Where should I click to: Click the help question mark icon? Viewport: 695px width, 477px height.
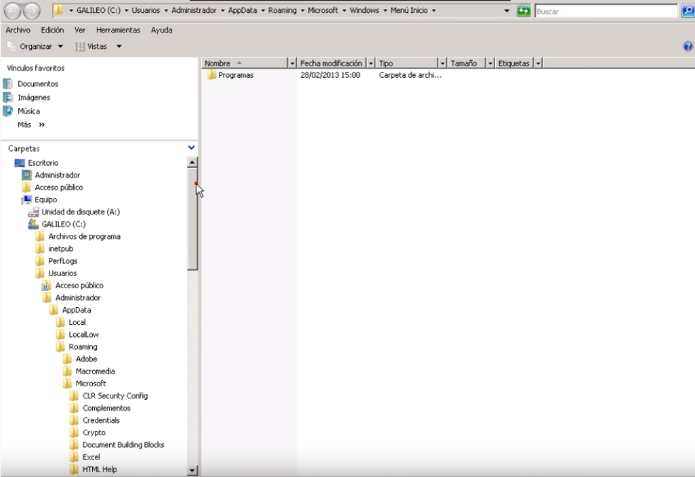[x=689, y=46]
